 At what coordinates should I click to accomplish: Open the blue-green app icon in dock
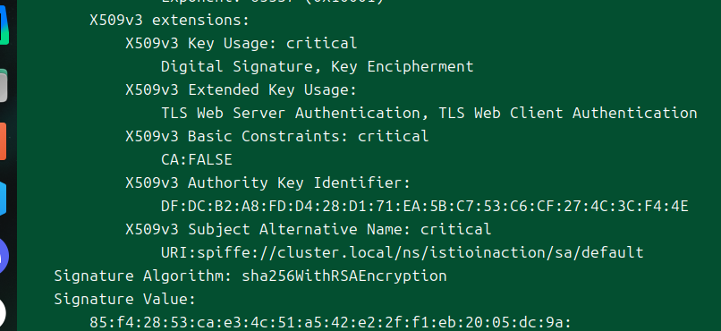tap(4, 25)
